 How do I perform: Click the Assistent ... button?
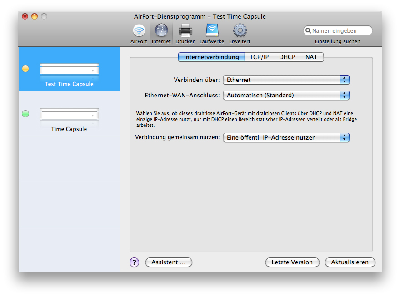tap(169, 262)
